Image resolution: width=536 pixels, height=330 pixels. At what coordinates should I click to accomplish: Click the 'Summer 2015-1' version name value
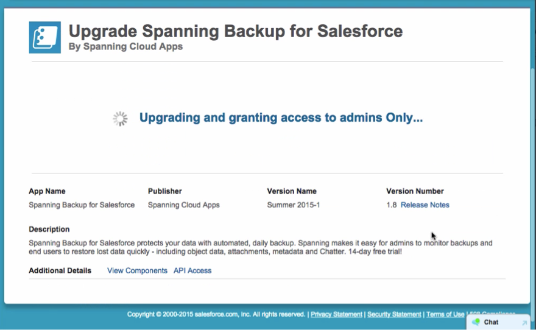[x=294, y=205]
